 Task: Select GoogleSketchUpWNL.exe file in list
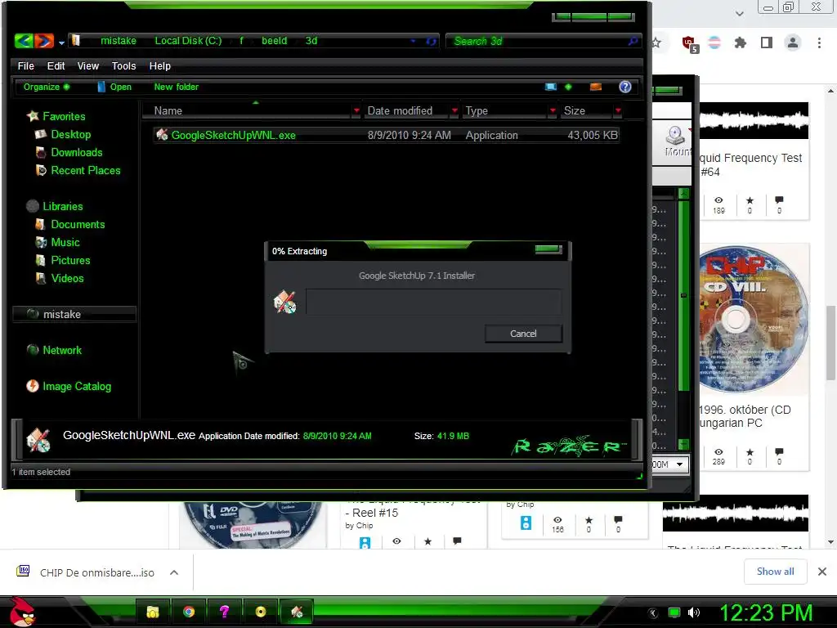tap(387, 135)
